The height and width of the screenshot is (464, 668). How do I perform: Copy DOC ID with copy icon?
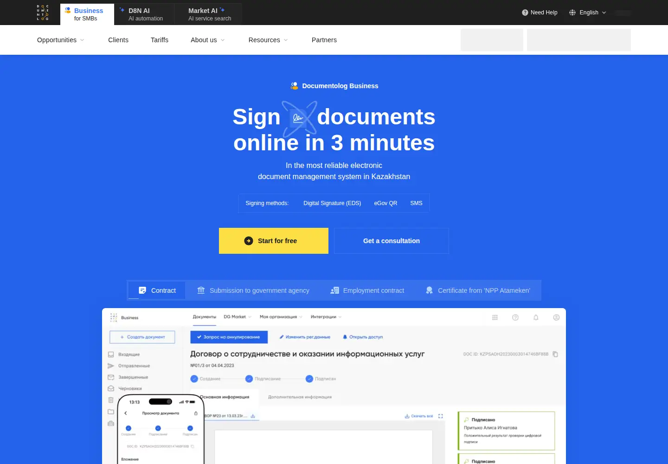pos(555,354)
